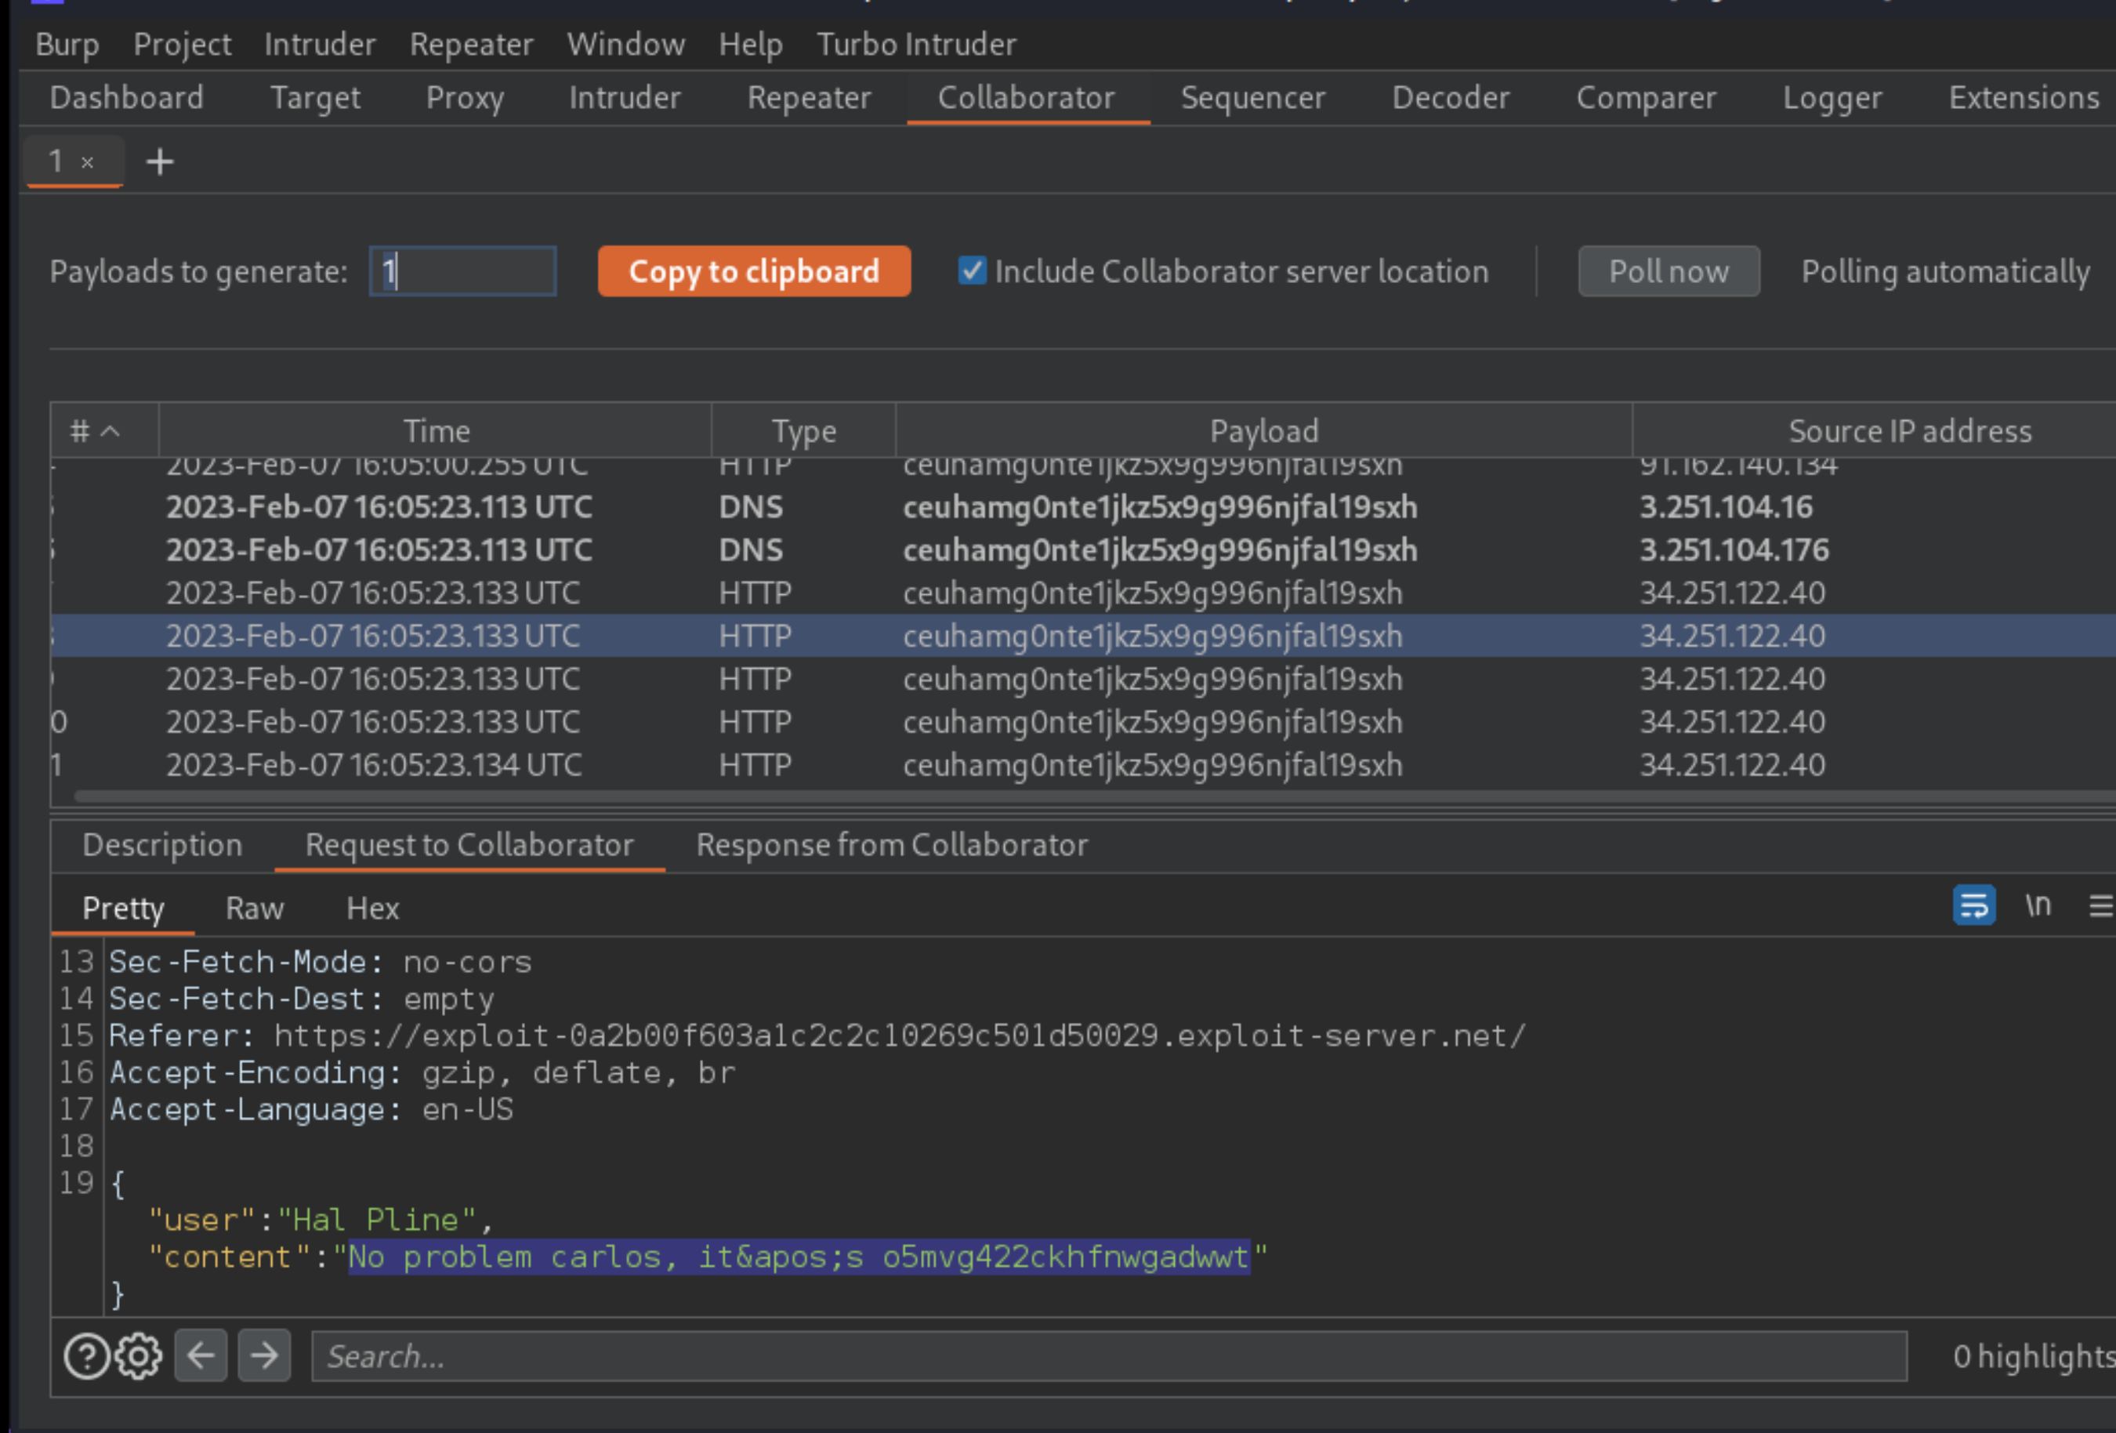Image resolution: width=2116 pixels, height=1433 pixels.
Task: Switch to the Extensions tab
Action: pyautogui.click(x=2024, y=97)
